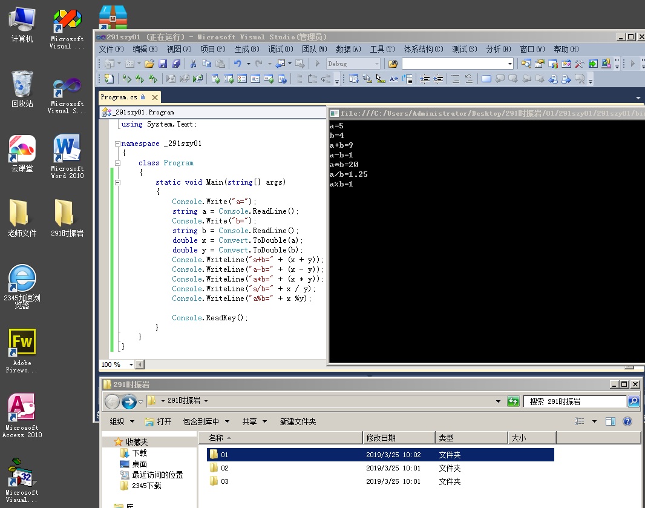The width and height of the screenshot is (645, 508).
Task: Sort files by the 名称 column header
Action: [281, 438]
